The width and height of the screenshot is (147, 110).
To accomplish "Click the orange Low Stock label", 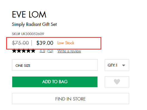I will [x=66, y=43].
